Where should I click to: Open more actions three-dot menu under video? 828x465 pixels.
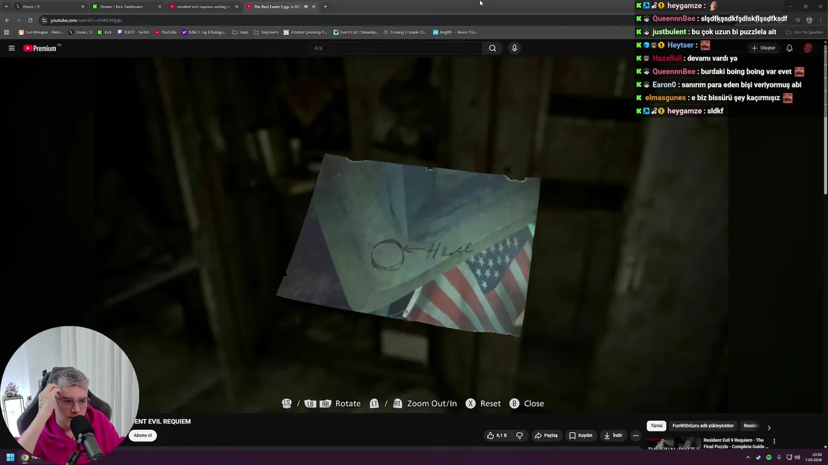(635, 435)
